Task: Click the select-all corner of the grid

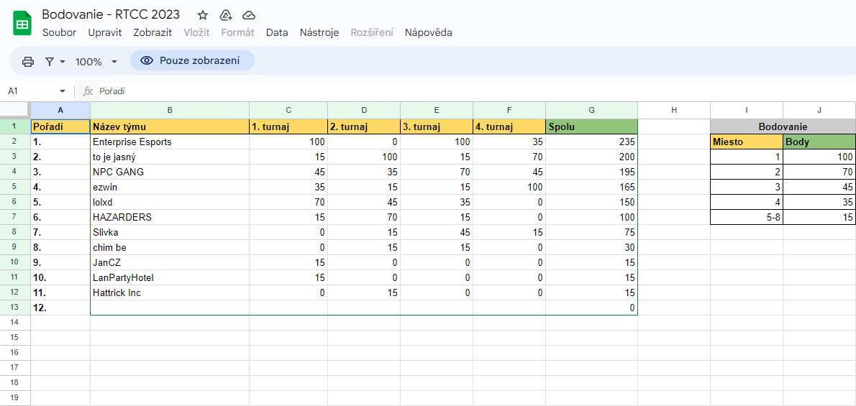Action: point(15,110)
